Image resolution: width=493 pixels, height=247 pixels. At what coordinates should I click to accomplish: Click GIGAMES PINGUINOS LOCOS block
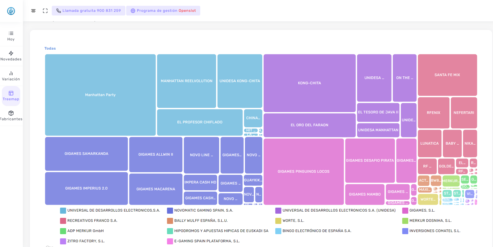304,172
